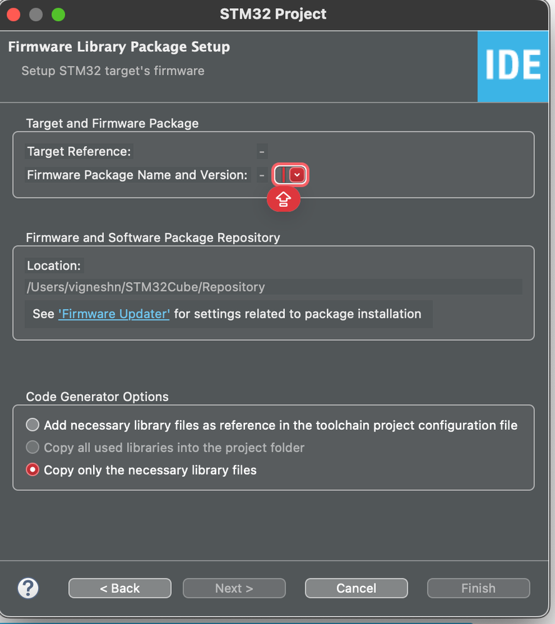The width and height of the screenshot is (555, 624).
Task: Click the Firmware Package Name combo box field
Action: [x=282, y=176]
